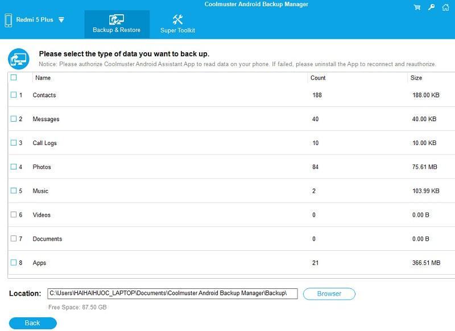This screenshot has height=331, width=455.
Task: Click the Backup & Restore monitor icon
Action: coord(117,20)
